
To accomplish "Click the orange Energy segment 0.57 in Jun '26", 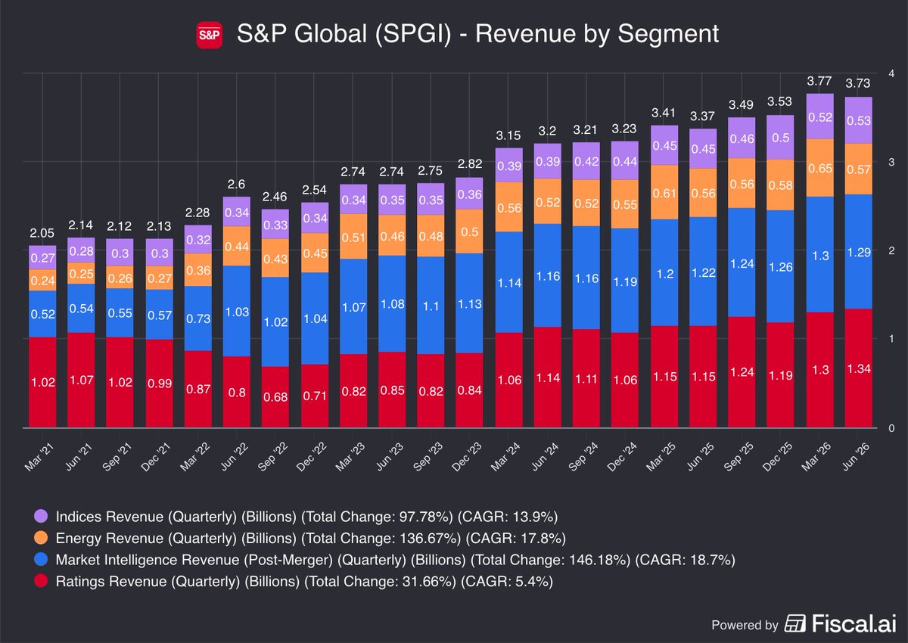I will [858, 169].
